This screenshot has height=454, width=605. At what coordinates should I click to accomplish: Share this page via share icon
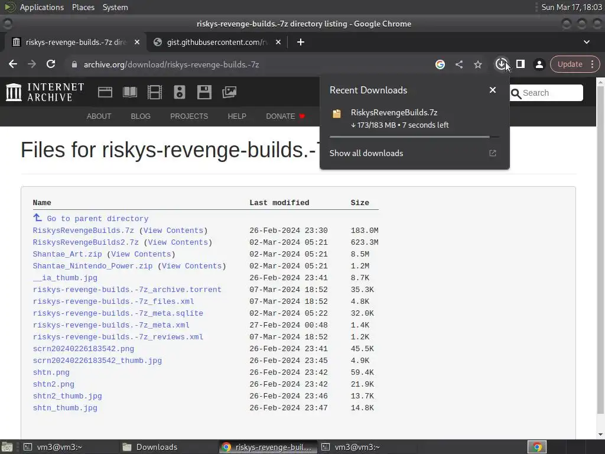(x=458, y=64)
